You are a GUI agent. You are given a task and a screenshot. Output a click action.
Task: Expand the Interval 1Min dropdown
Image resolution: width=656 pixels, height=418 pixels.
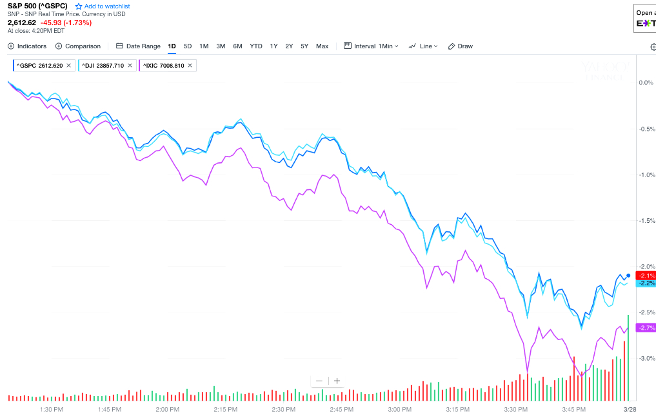tap(371, 46)
